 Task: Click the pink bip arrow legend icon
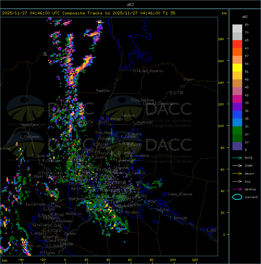click(x=237, y=181)
